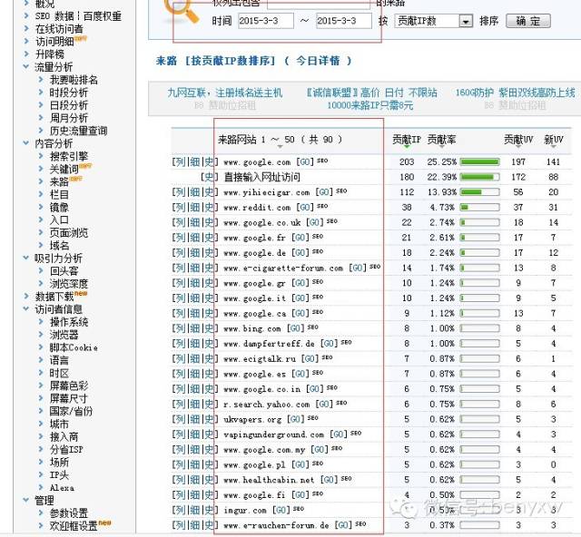
Task: Open 页面浏览 report
Action: tap(69, 233)
